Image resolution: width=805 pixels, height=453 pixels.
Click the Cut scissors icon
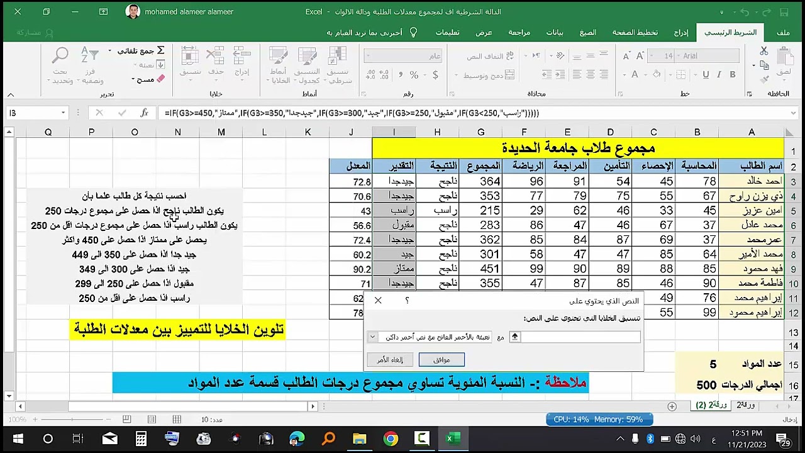[764, 51]
